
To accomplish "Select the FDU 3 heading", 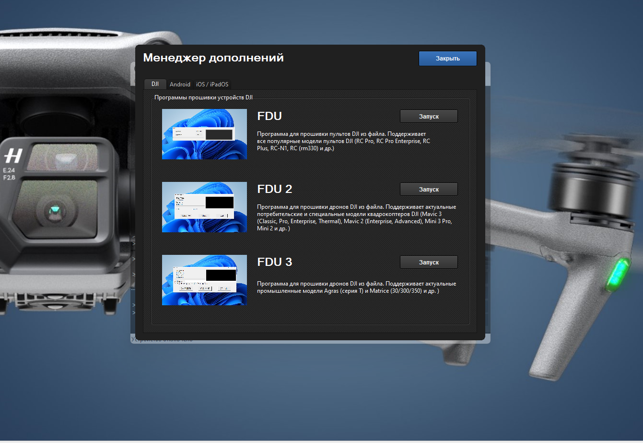I will [274, 262].
